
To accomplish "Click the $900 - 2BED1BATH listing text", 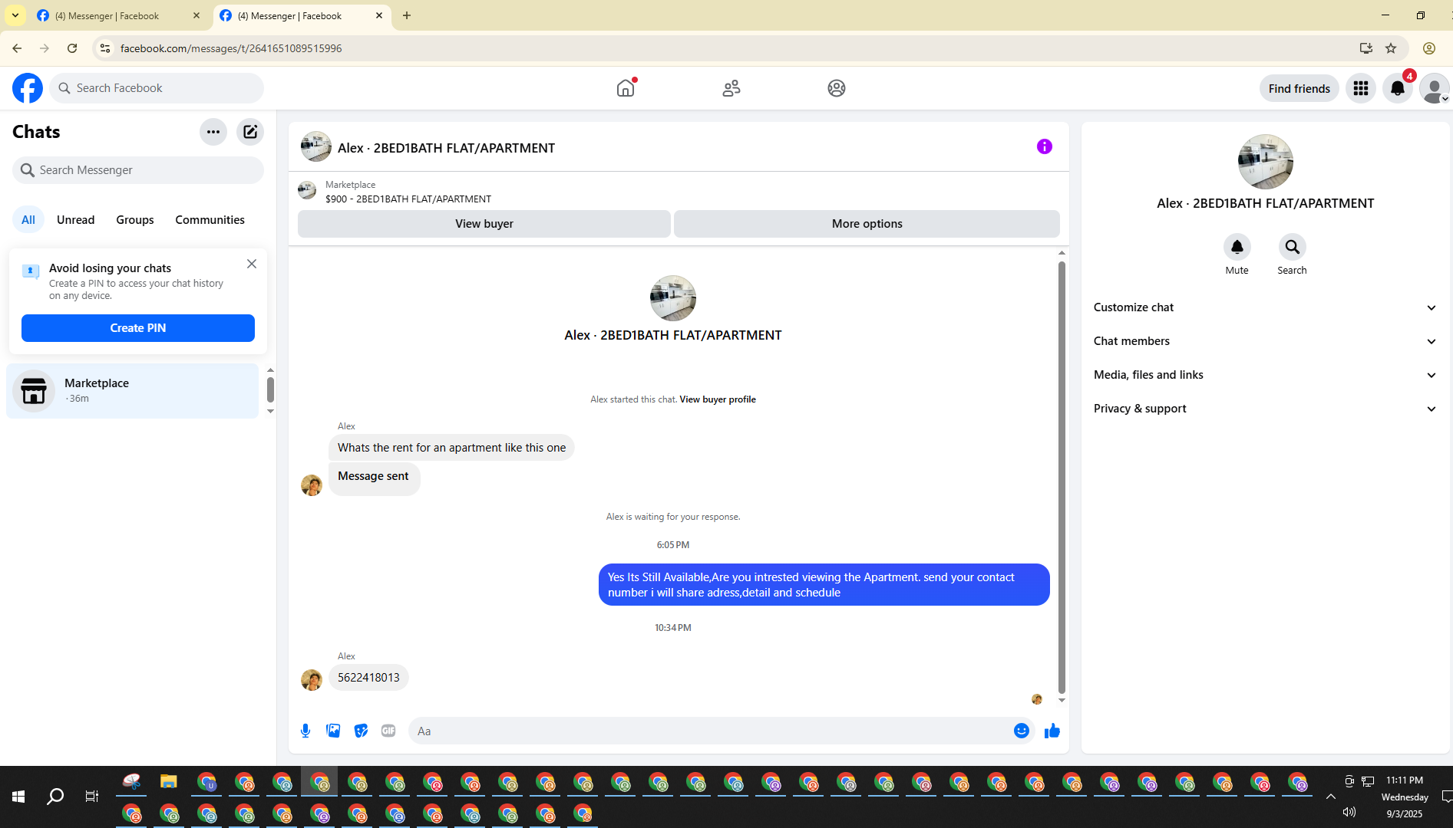I will pyautogui.click(x=408, y=199).
